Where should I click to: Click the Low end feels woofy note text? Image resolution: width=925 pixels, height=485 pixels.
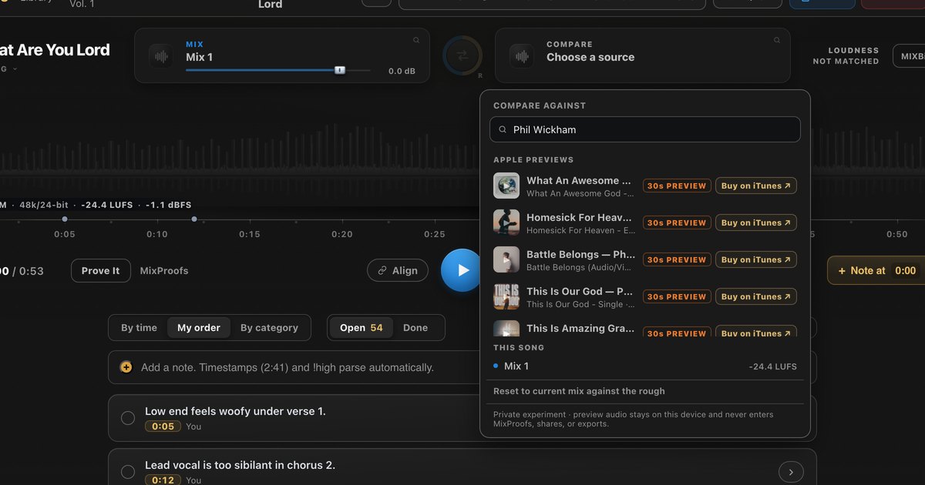pyautogui.click(x=235, y=411)
